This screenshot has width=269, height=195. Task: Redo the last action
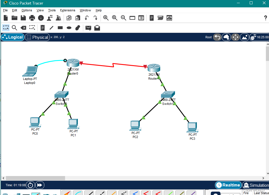pos(95,18)
